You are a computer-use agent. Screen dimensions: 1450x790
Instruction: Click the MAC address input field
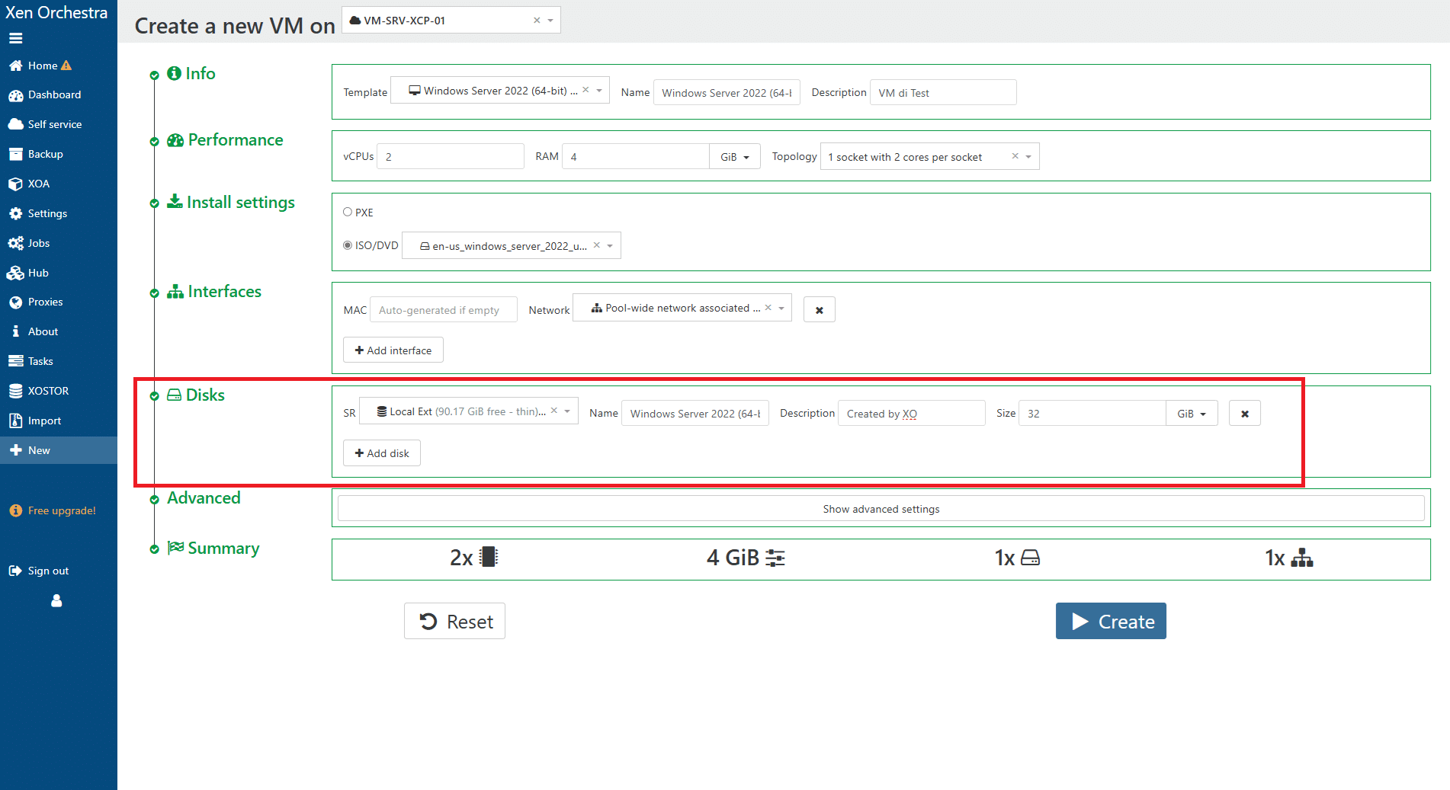pyautogui.click(x=444, y=310)
